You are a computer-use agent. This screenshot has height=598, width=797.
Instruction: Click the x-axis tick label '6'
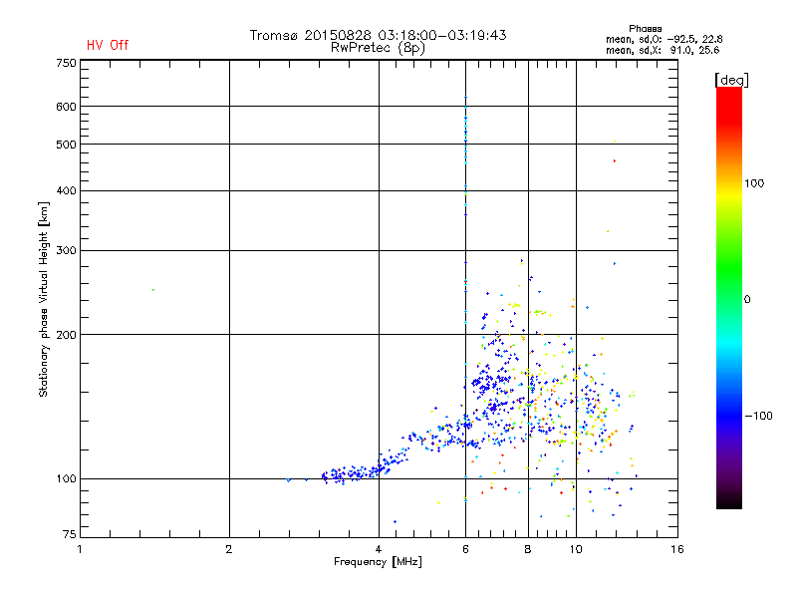tap(465, 549)
